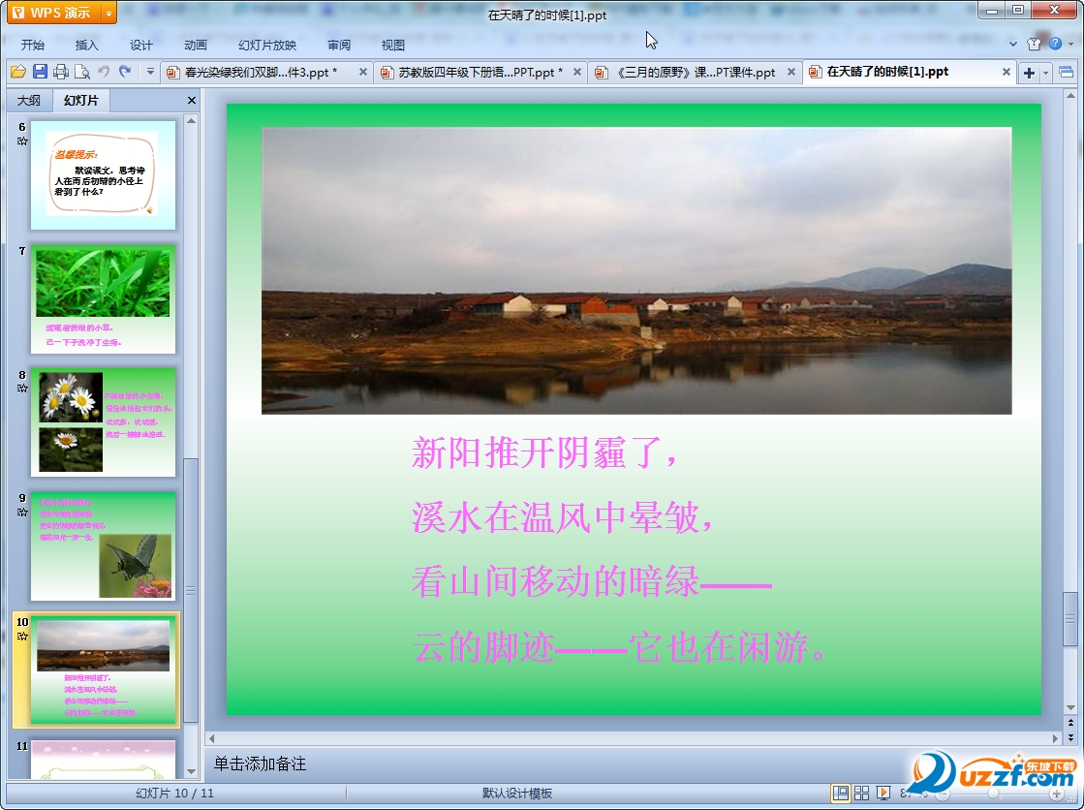Collapse the ribbon using the chevron icon
Image resolution: width=1084 pixels, height=810 pixels.
coord(1012,45)
